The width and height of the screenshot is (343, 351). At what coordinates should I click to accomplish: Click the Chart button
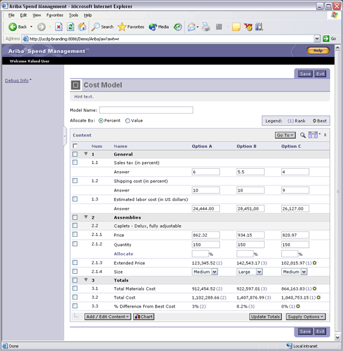point(144,317)
